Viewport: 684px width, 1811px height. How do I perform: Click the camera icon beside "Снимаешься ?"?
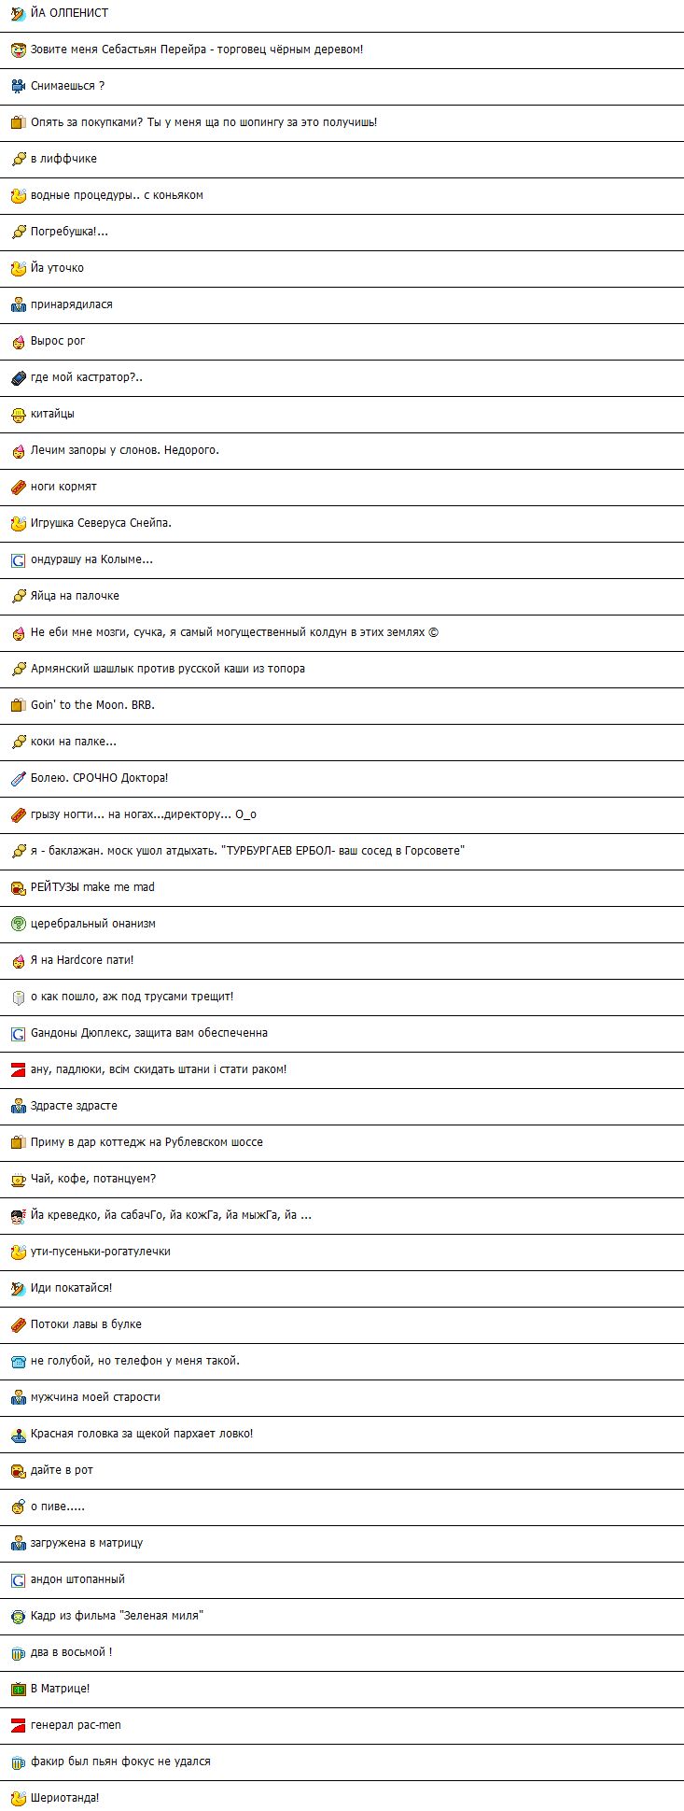18,86
